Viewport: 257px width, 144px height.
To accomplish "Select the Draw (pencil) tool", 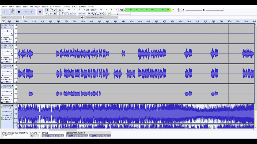I will point(55,10).
